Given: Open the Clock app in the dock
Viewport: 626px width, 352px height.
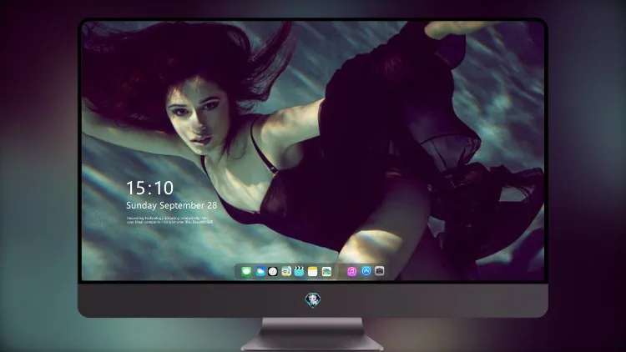Looking at the screenshot, I should tap(273, 271).
